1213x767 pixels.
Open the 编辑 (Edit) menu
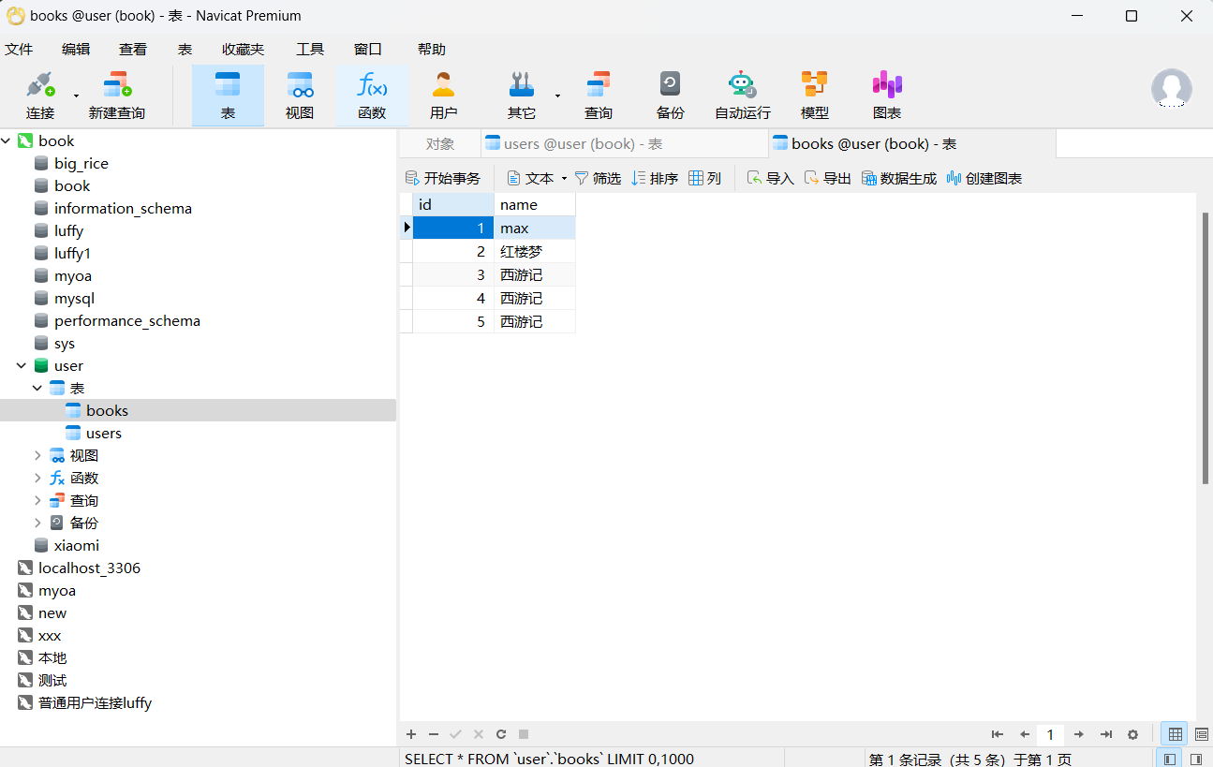coord(76,50)
